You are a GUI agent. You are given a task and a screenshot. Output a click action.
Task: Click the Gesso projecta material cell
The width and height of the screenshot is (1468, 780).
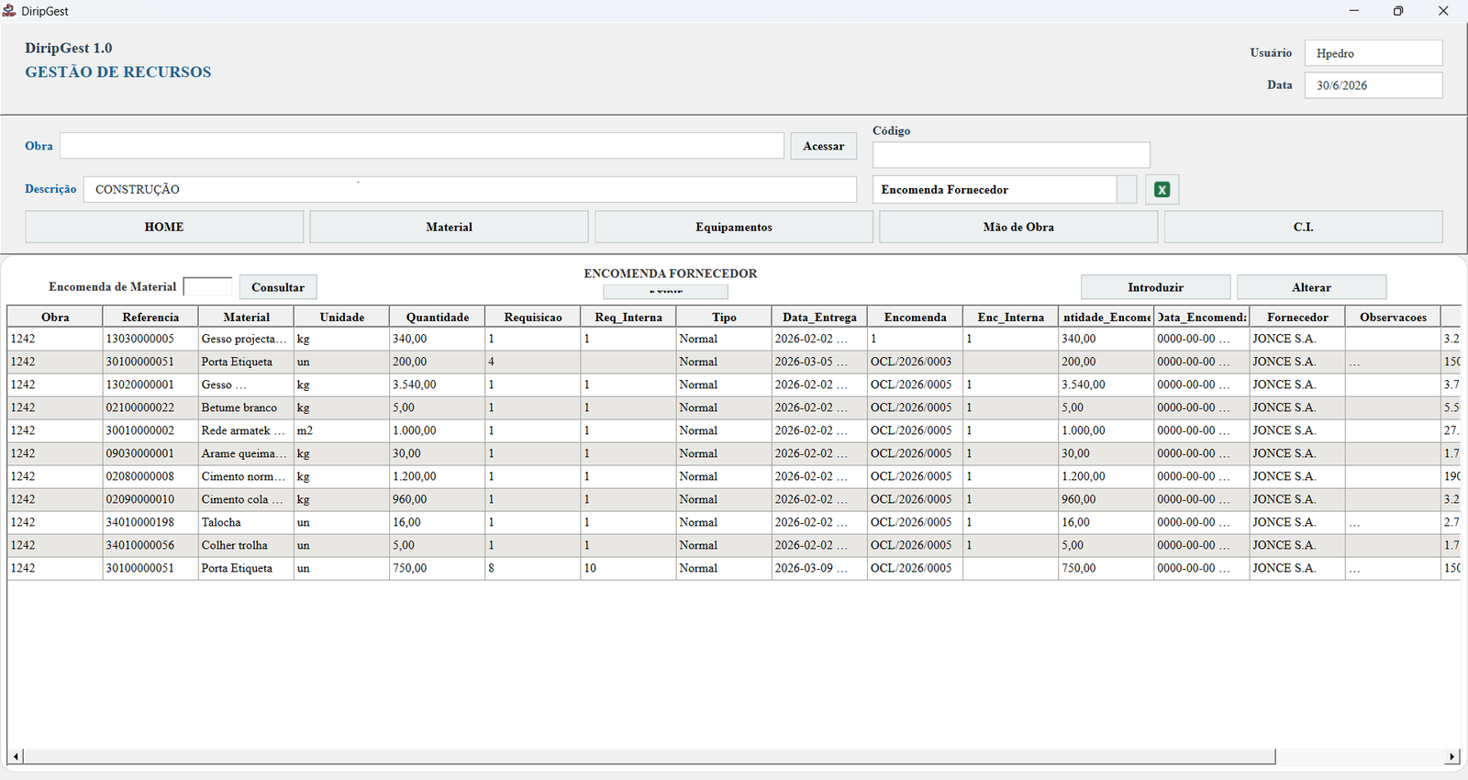(247, 339)
